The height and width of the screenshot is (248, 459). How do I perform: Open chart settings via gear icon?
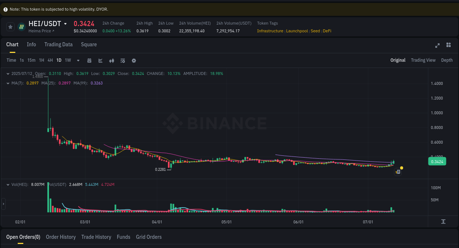134,60
